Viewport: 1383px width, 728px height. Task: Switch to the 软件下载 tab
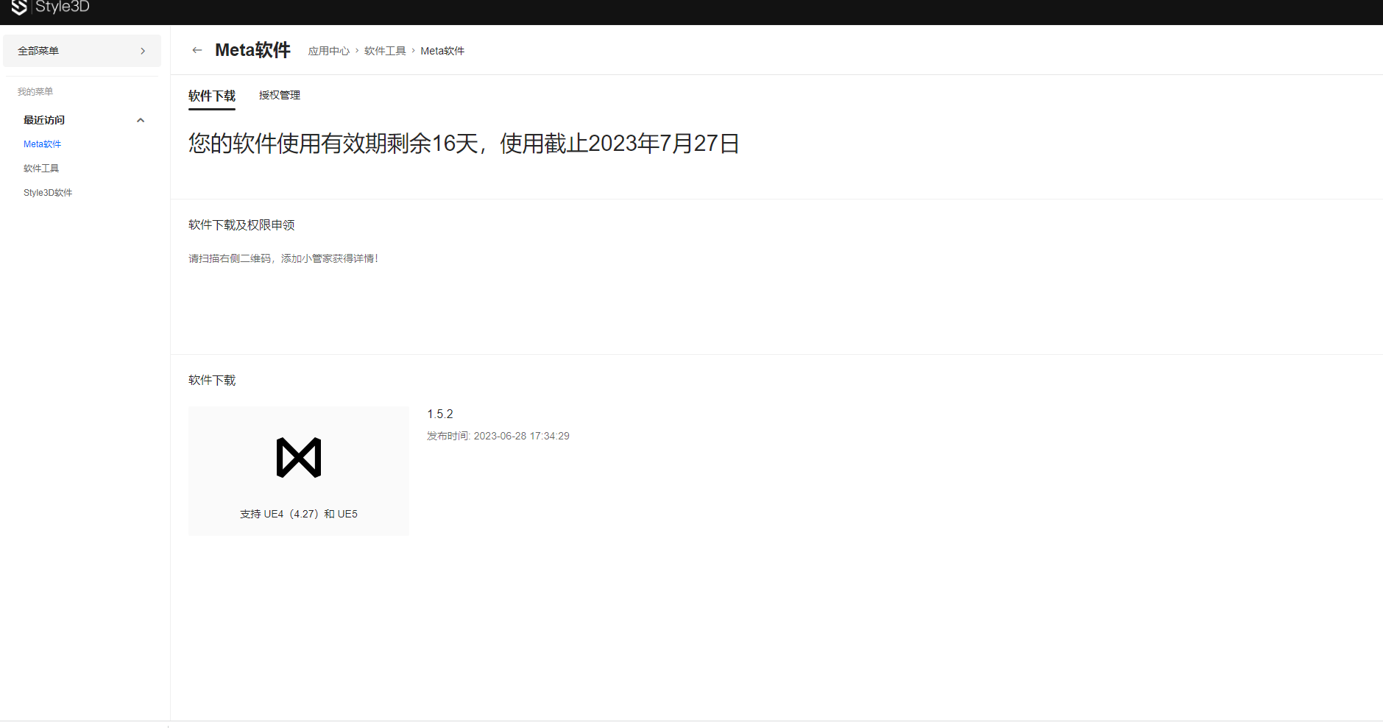point(212,96)
